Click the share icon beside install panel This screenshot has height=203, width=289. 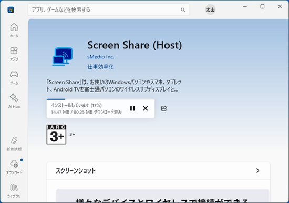click(164, 108)
